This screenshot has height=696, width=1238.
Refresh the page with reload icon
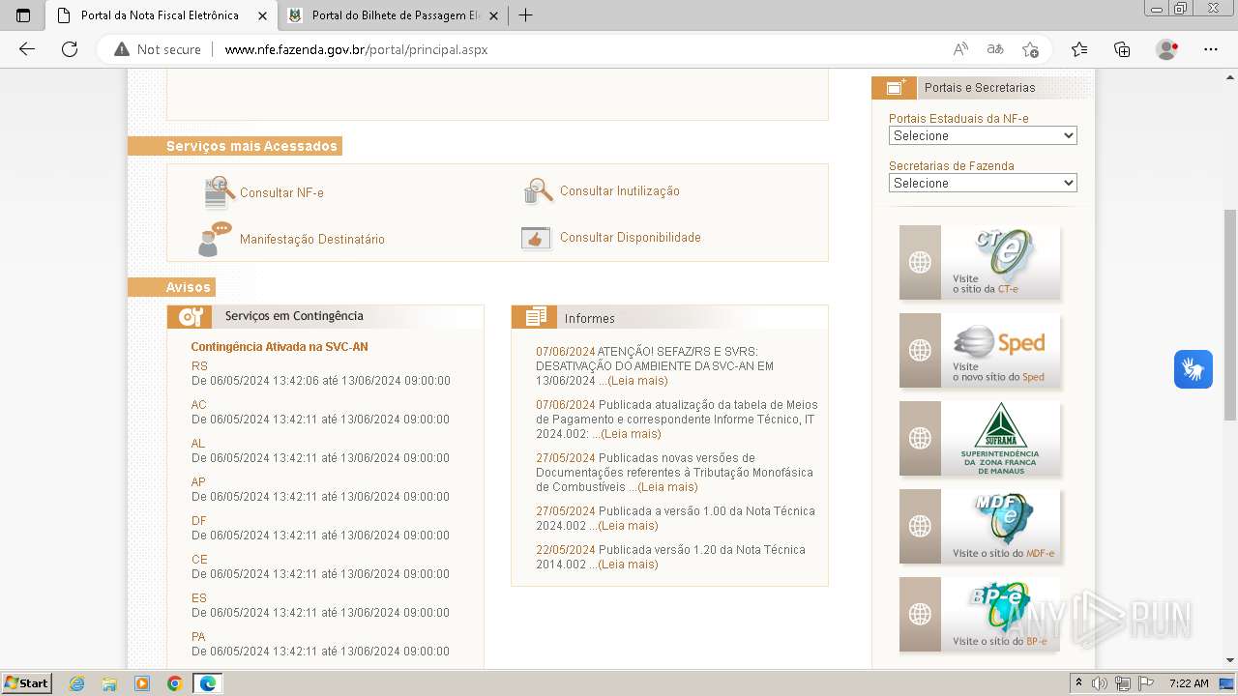click(x=70, y=49)
